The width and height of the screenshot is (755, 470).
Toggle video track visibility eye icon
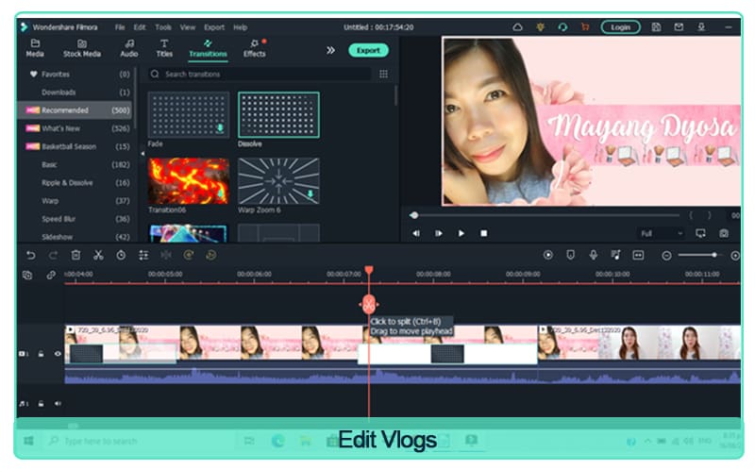(58, 354)
